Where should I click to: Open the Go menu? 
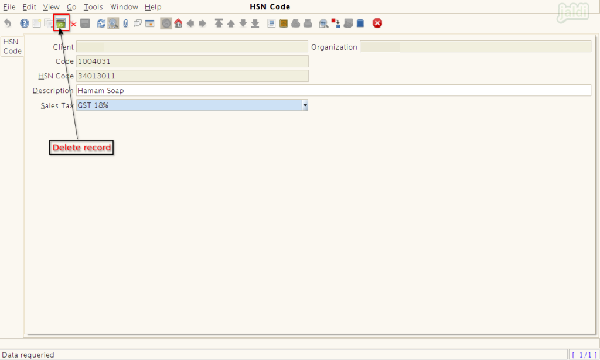pyautogui.click(x=71, y=7)
